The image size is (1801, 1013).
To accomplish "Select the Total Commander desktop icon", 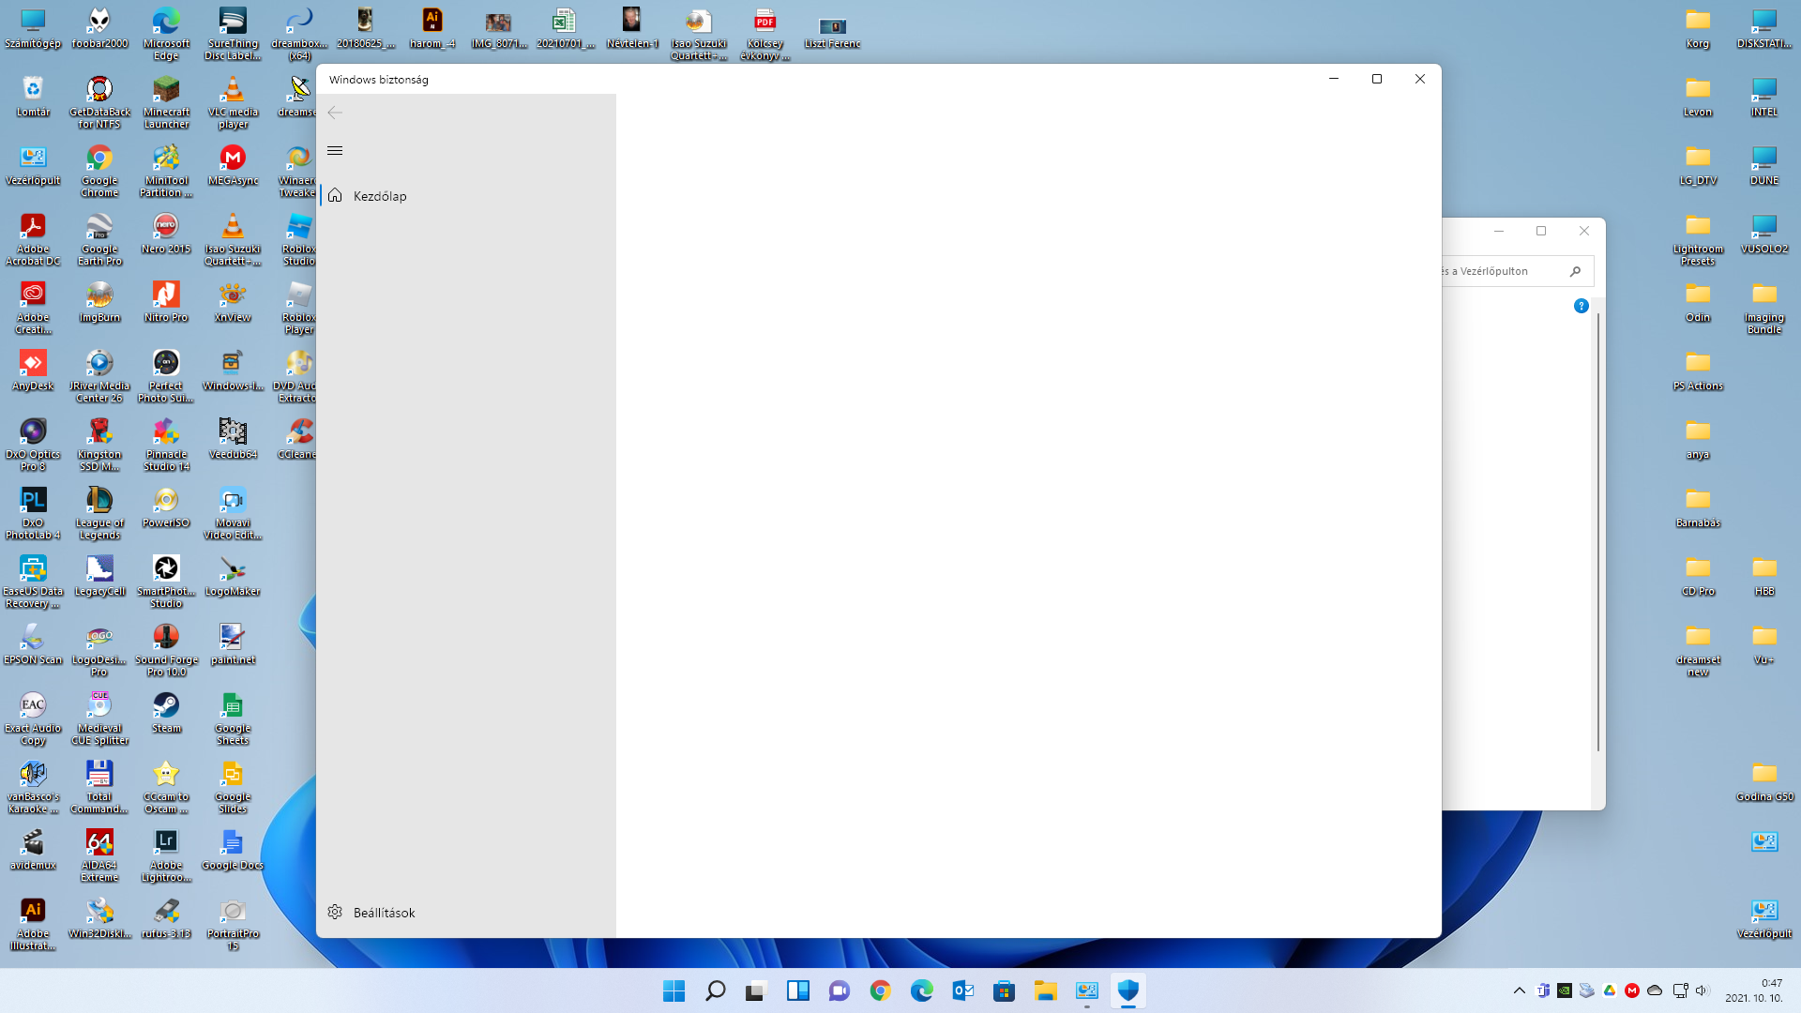I will pos(99,788).
